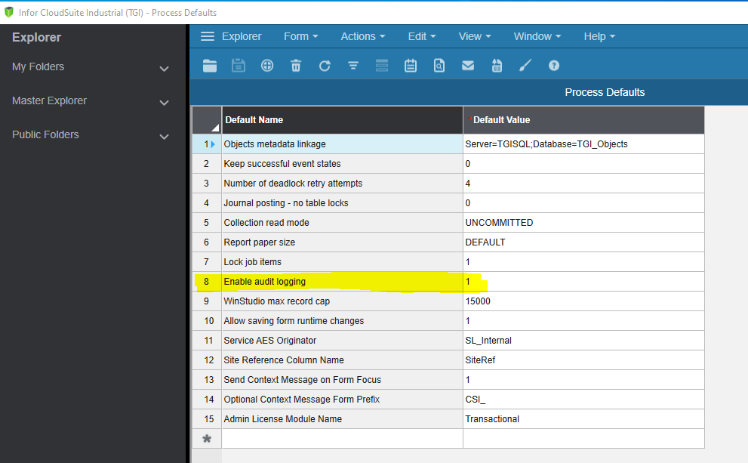Open the Edit menu
The image size is (748, 463).
(x=422, y=36)
